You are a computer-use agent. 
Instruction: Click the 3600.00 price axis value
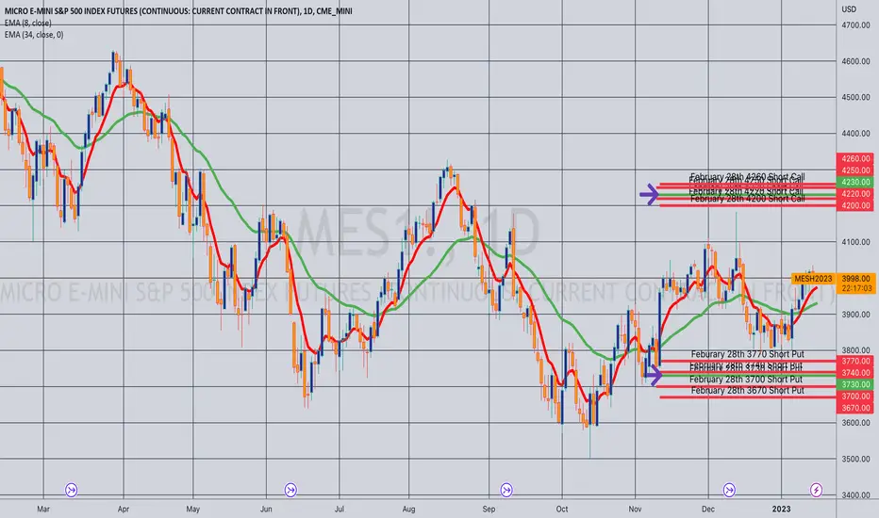coord(855,423)
